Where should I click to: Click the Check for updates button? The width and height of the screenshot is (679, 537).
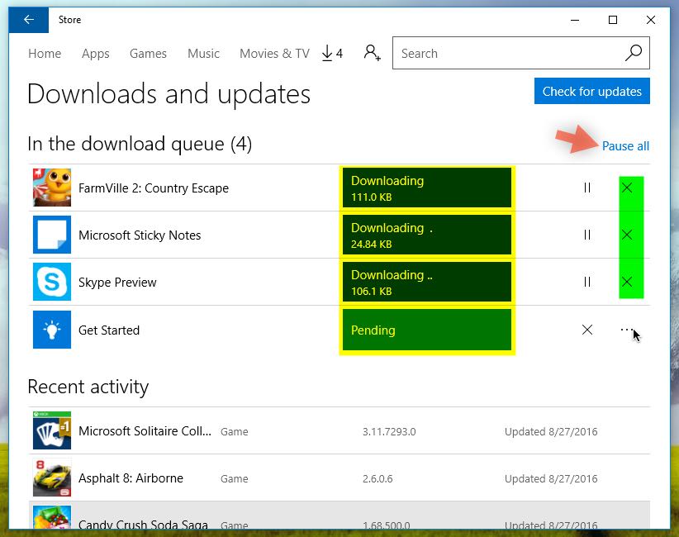591,91
